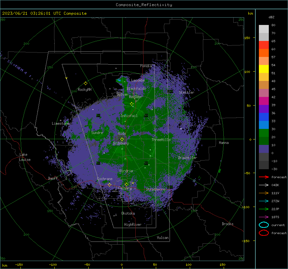
Task: Click the Airdrie label
Action: tap(126, 171)
